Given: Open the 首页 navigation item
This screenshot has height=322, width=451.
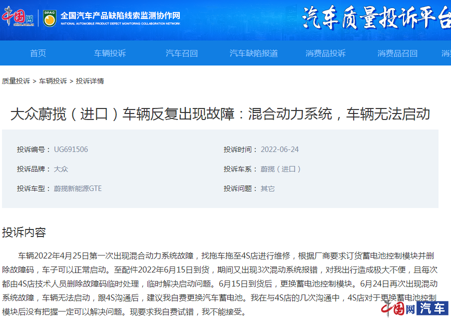Looking at the screenshot, I should [x=38, y=53].
